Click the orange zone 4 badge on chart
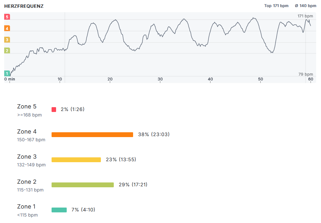This screenshot has height=223, width=321. pos(7,28)
